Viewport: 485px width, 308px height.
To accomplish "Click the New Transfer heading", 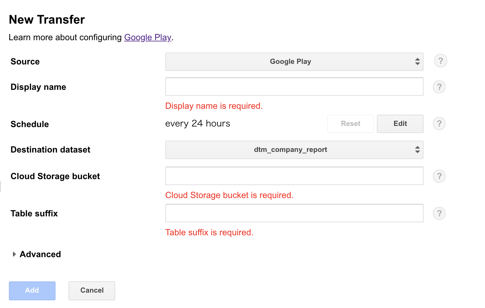I will pyautogui.click(x=47, y=20).
